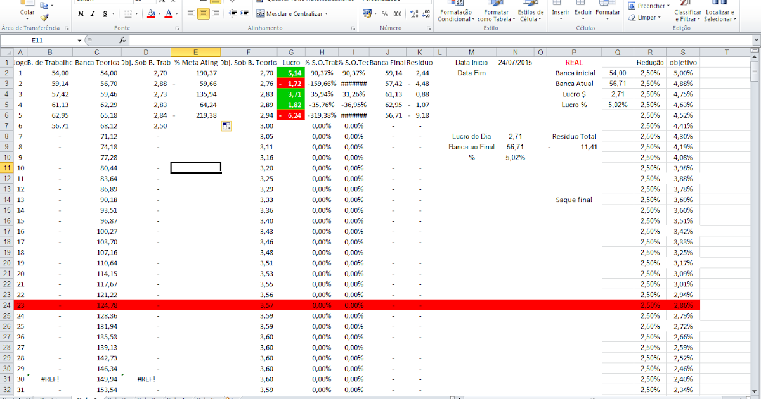The image size is (761, 399).
Task: Open Fonte group dialog launcher
Action: point(177,28)
